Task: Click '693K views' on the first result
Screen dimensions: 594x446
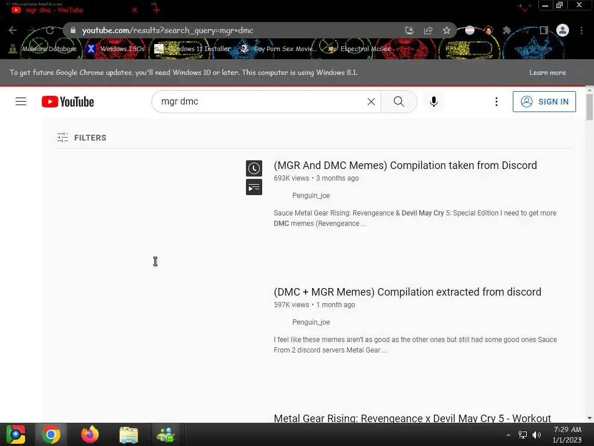Action: [x=291, y=178]
